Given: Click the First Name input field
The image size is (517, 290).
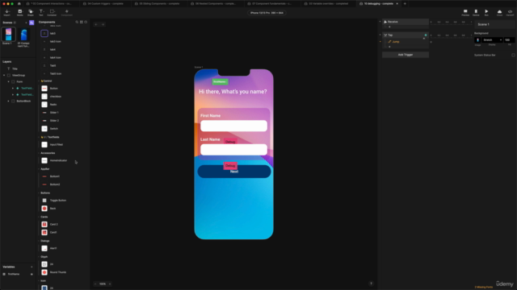Looking at the screenshot, I should pos(233,126).
